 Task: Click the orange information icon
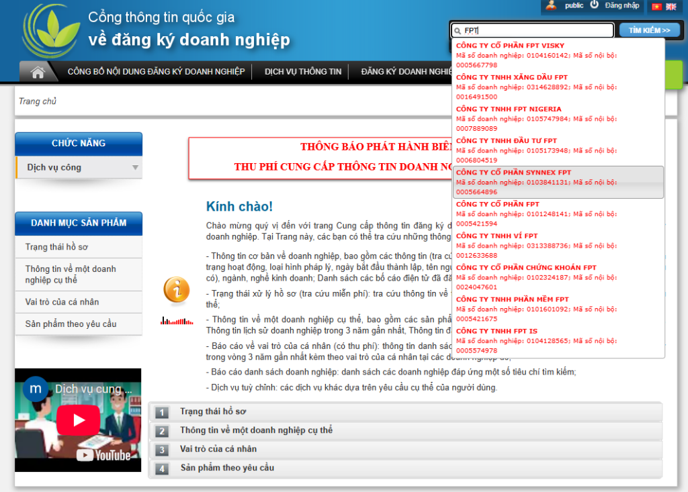click(x=177, y=290)
